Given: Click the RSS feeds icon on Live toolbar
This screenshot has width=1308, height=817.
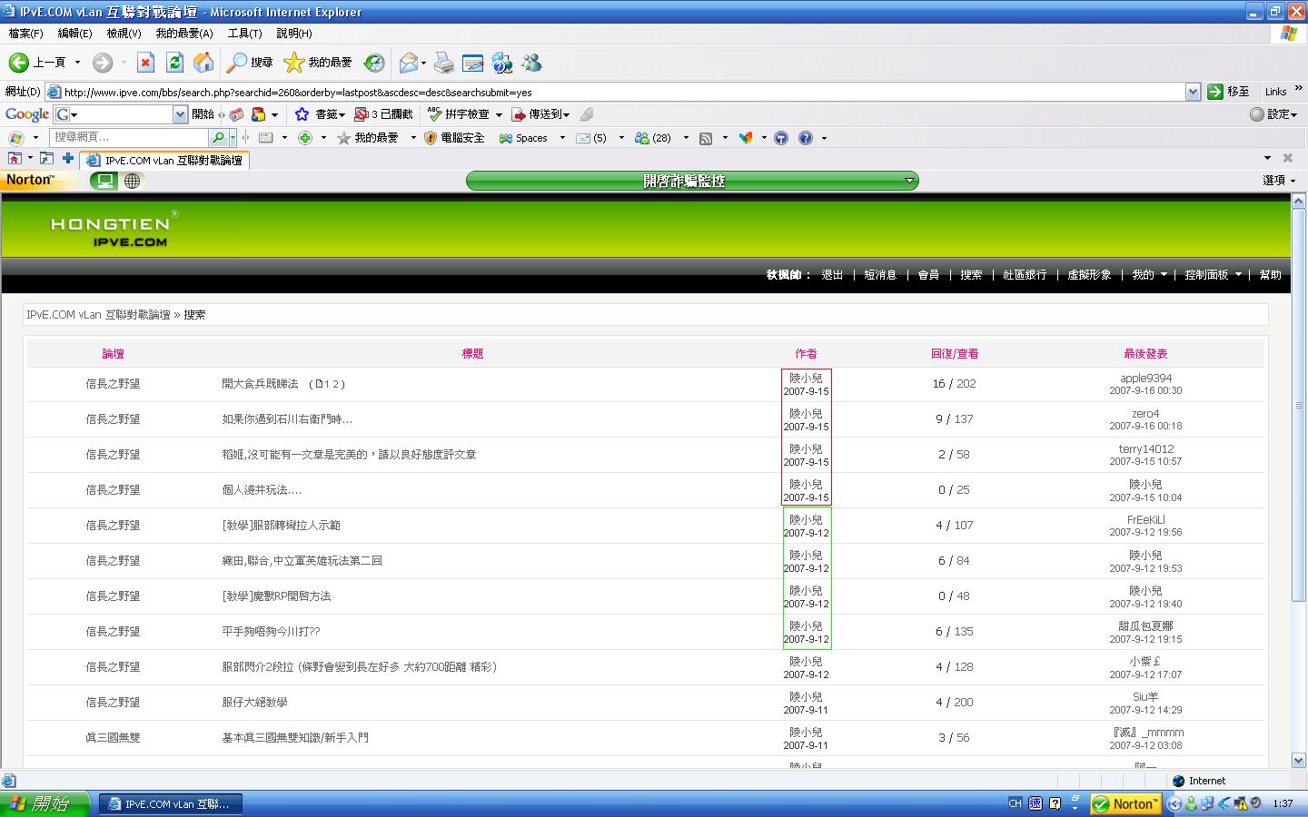Looking at the screenshot, I should 707,137.
